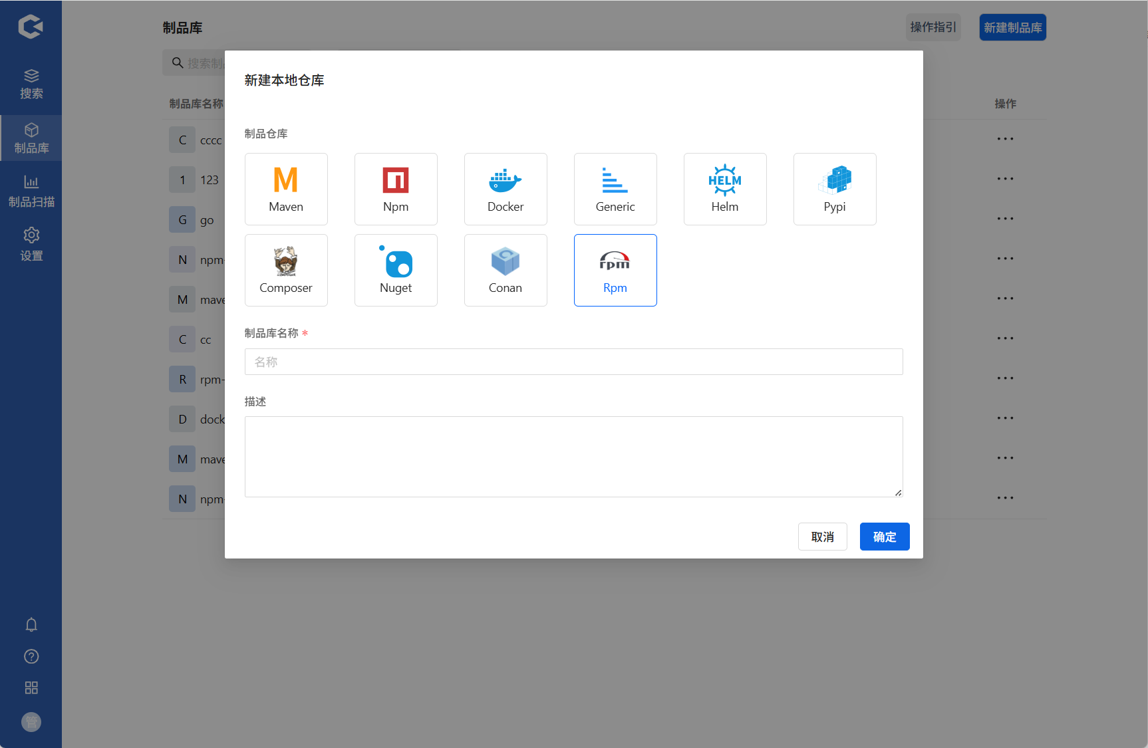Image resolution: width=1148 pixels, height=748 pixels.
Task: Pick the Composer repository type
Action: click(286, 271)
